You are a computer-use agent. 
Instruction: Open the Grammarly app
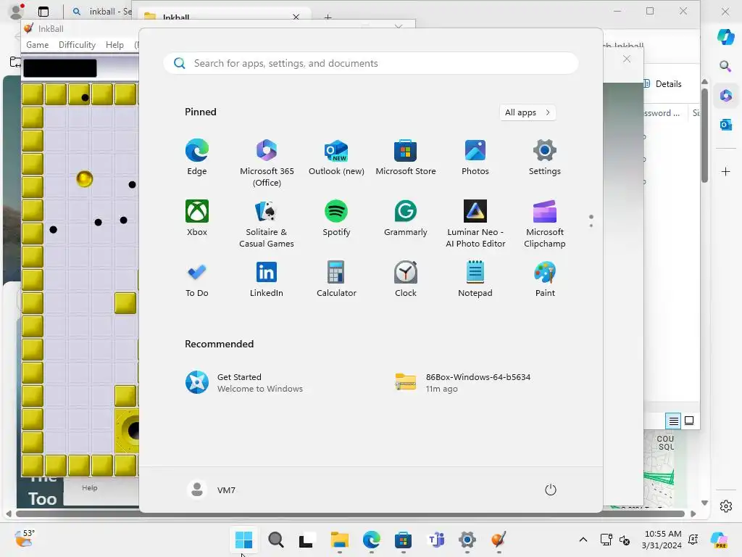406,218
